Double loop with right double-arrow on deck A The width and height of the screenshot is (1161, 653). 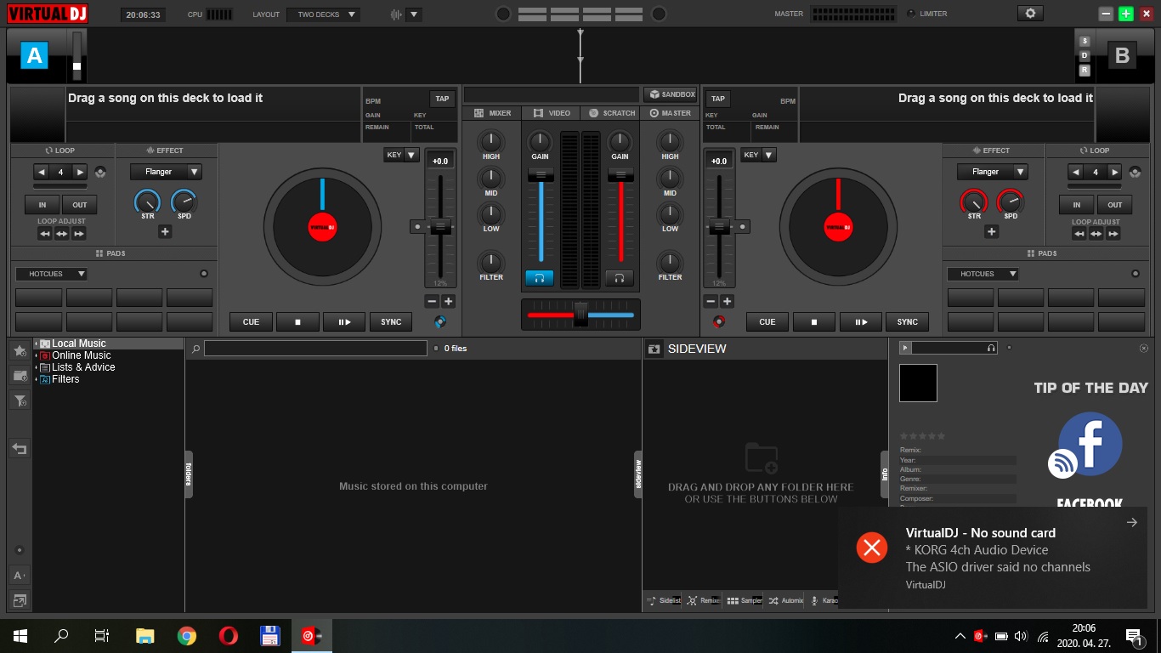click(x=78, y=234)
